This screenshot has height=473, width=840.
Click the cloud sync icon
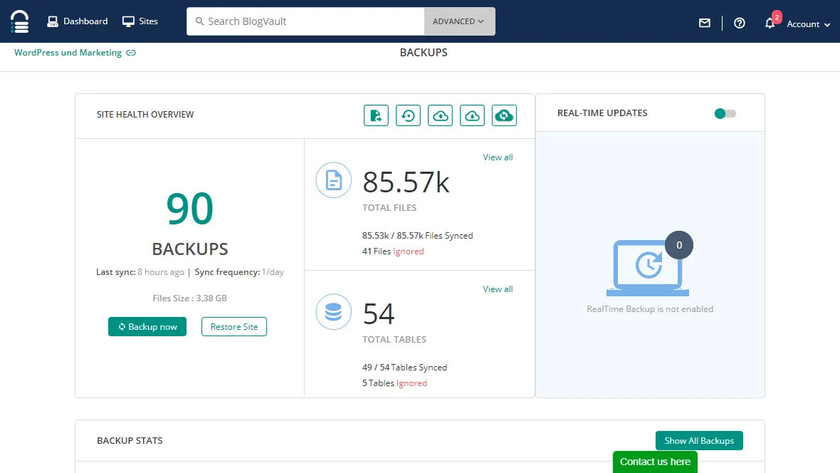click(504, 115)
